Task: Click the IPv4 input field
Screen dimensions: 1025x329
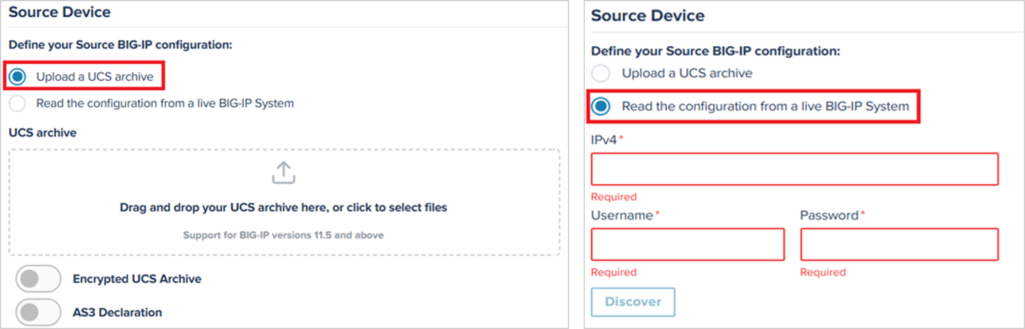Action: pos(795,169)
